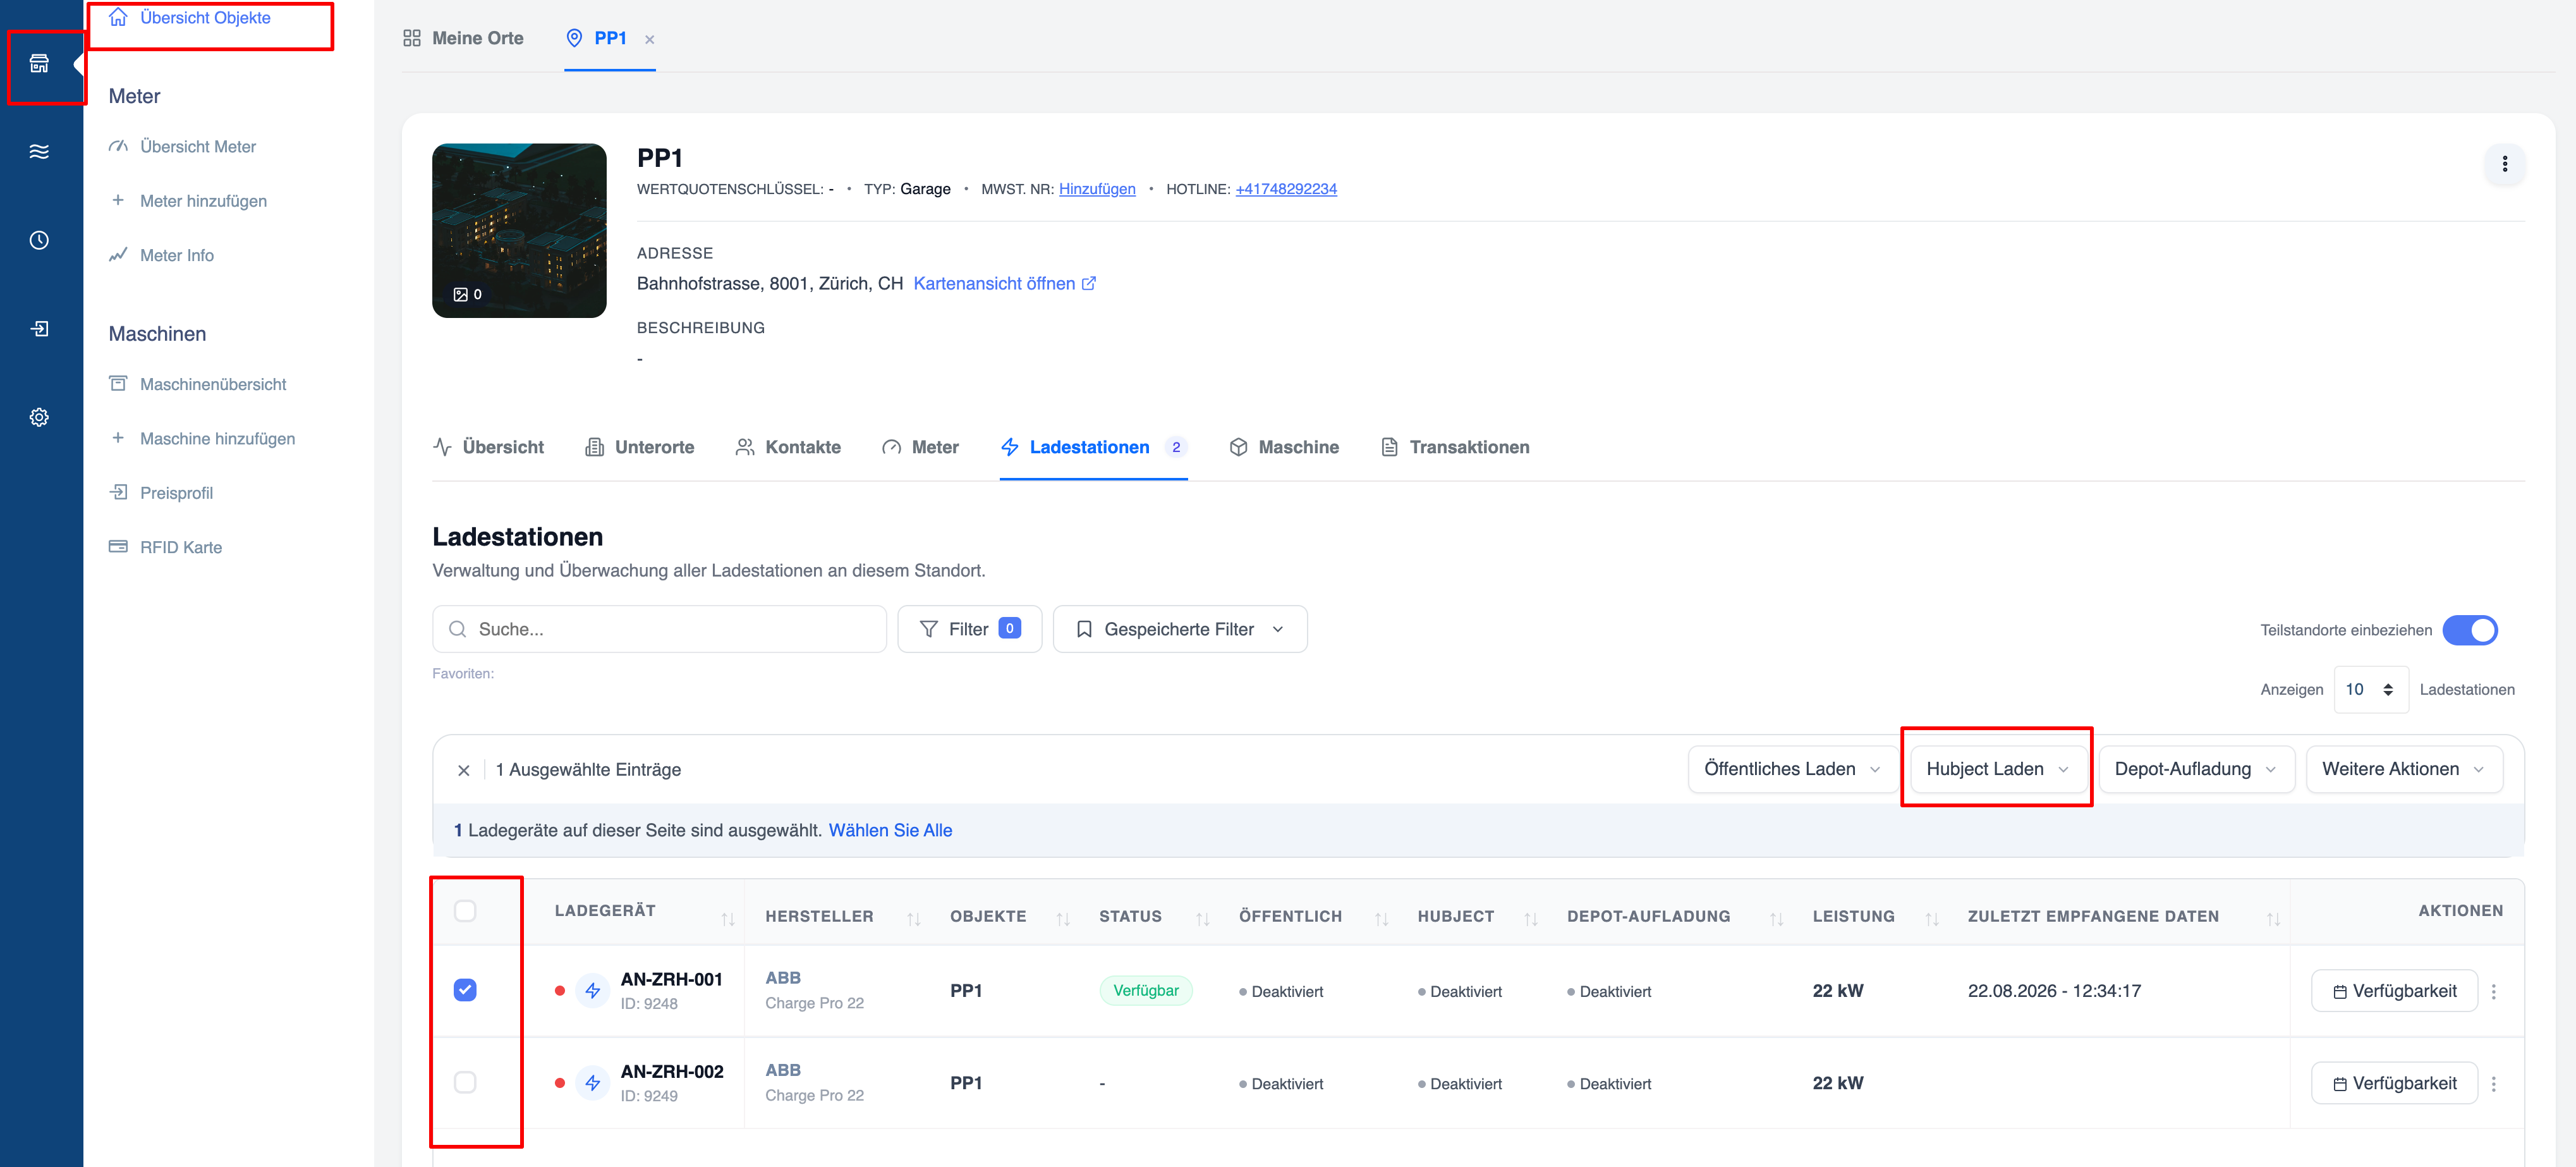The width and height of the screenshot is (2576, 1167).
Task: Uncheck the AN-ZRH-001 row checkbox
Action: 465,990
